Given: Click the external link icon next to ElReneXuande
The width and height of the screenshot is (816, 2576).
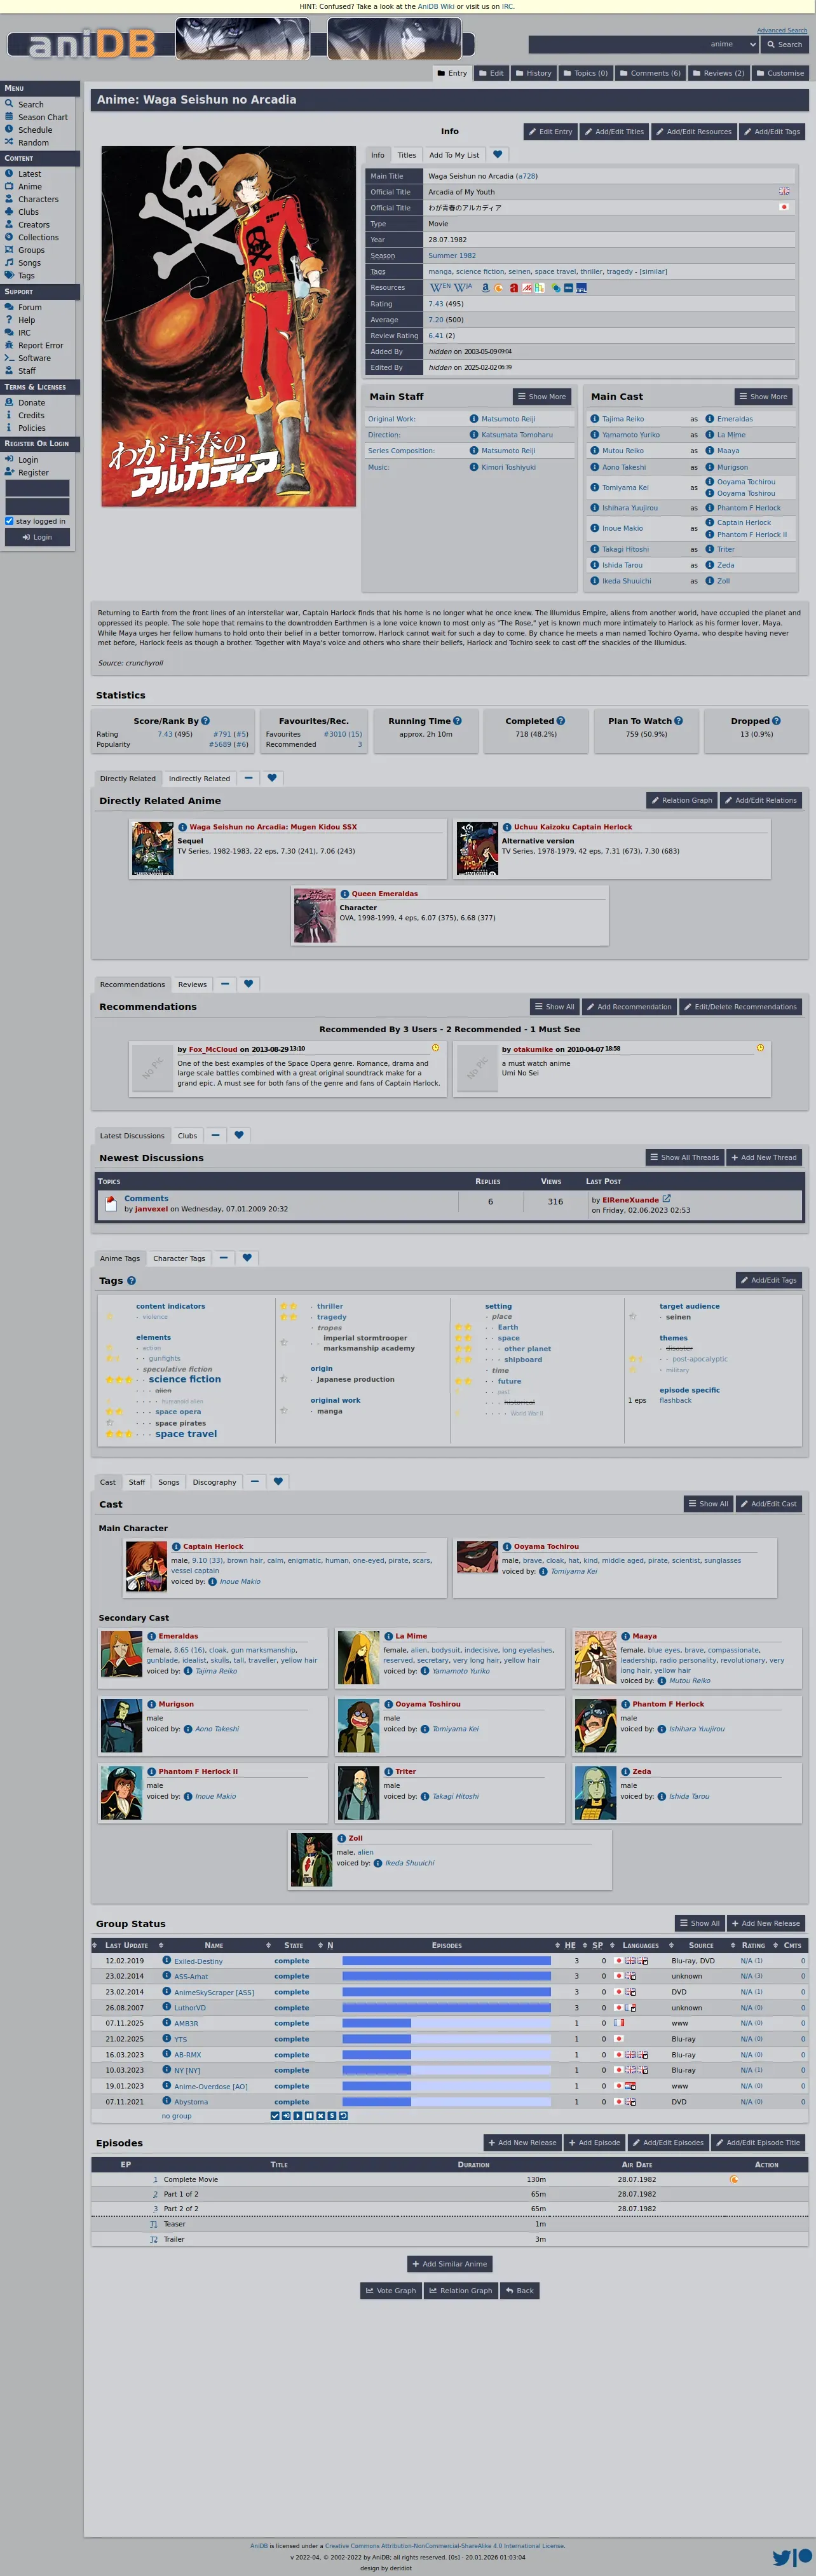Looking at the screenshot, I should 667,1199.
